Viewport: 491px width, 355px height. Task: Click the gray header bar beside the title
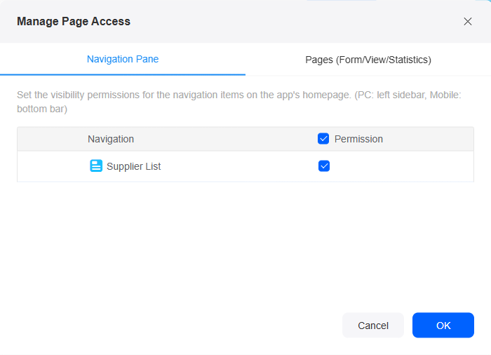tap(295, 21)
